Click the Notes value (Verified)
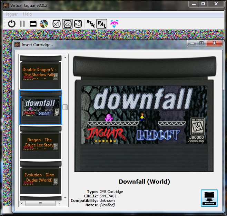The height and width of the screenshot is (216, 227). tap(107, 205)
